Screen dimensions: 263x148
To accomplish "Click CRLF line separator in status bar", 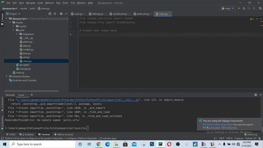I will [221, 138].
